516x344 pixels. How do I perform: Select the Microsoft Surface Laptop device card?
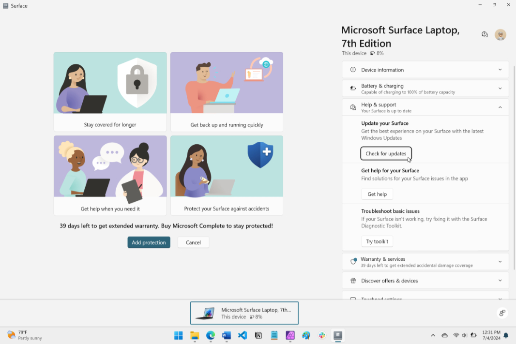[x=244, y=313]
